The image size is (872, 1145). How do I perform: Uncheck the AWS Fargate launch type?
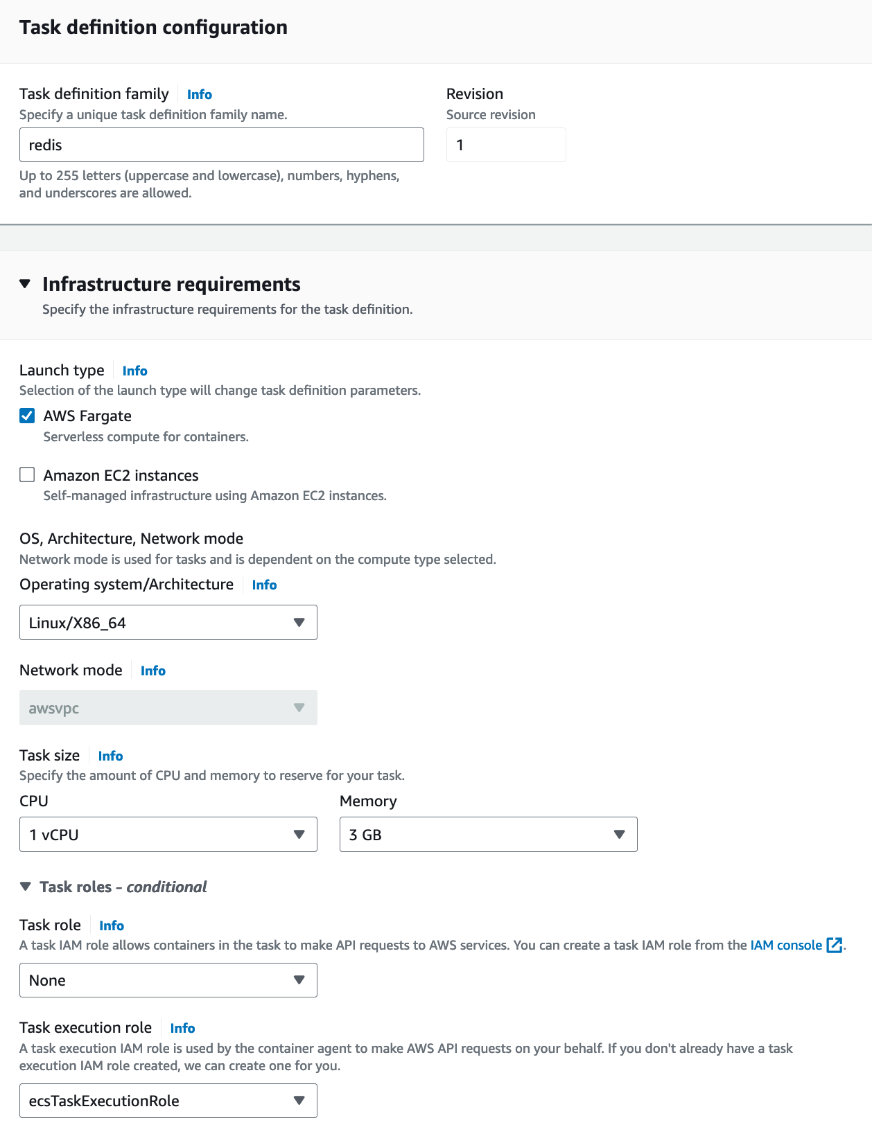click(27, 416)
